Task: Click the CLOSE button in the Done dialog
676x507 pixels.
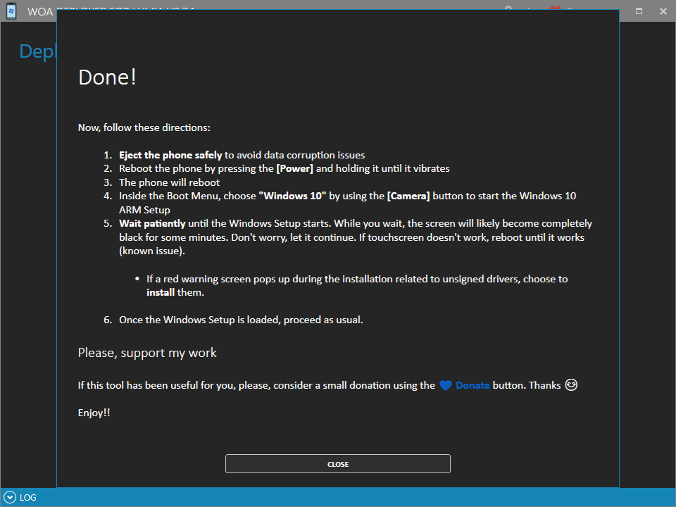Action: click(337, 464)
